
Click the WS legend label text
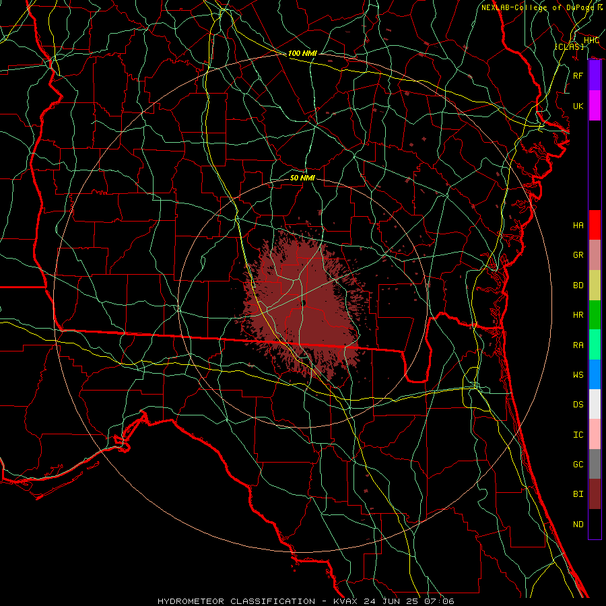coord(578,375)
